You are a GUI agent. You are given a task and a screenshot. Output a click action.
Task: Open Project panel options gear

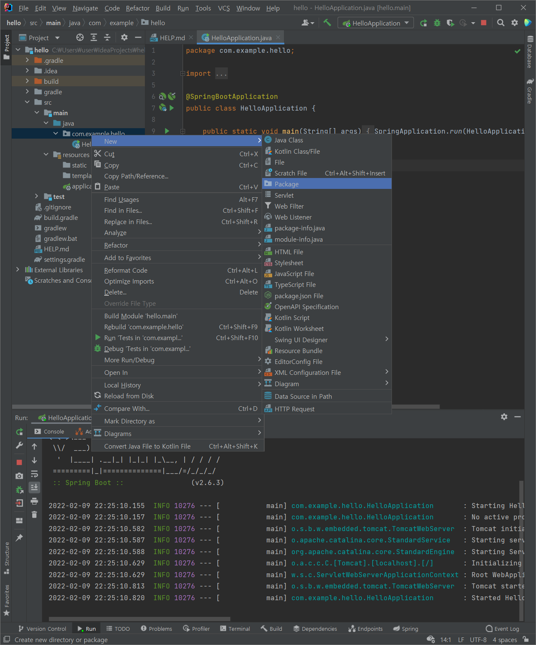click(124, 38)
